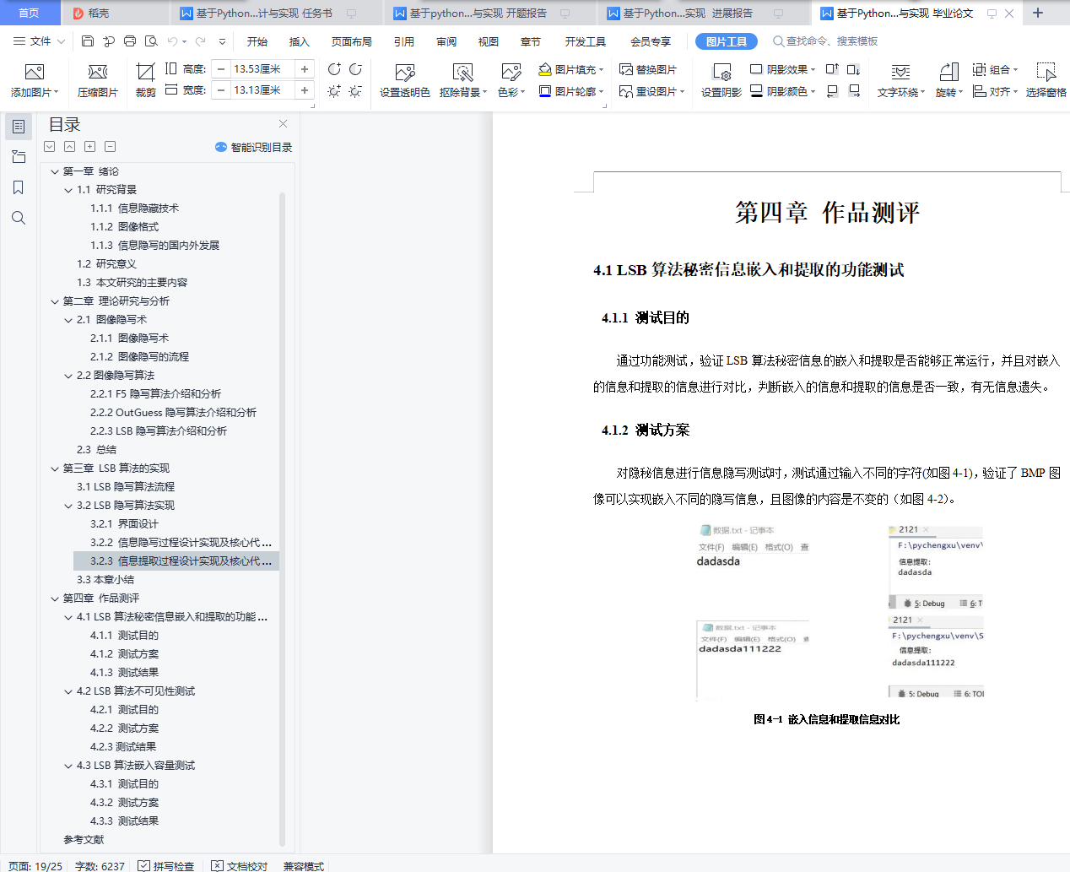1070x872 pixels.
Task: Toggle 文档校对 document proofing in status bar
Action: tap(240, 866)
